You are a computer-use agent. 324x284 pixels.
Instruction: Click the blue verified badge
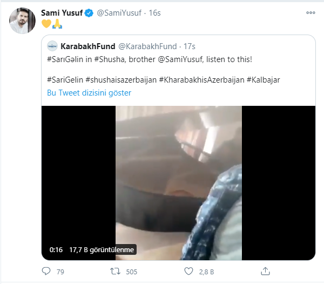[x=89, y=13]
